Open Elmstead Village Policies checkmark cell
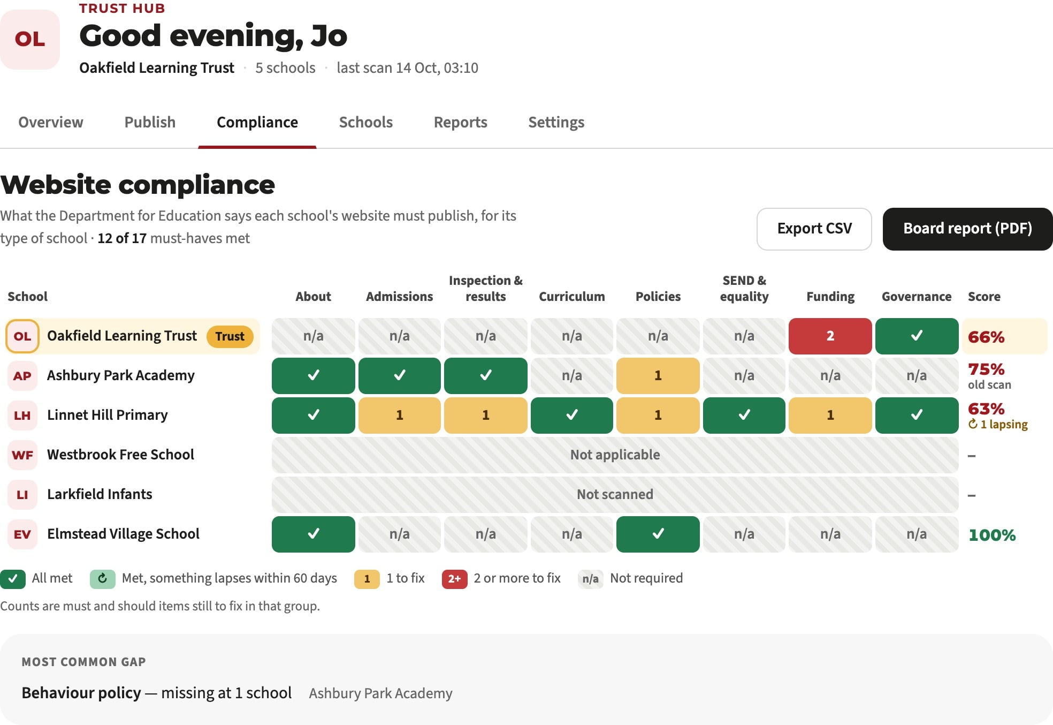Viewport: 1053px width, 725px height. [658, 534]
